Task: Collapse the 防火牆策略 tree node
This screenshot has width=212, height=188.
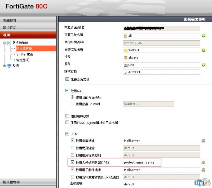Action: [5, 43]
